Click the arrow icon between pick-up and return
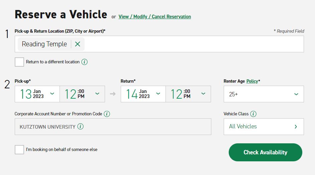 [113, 94]
